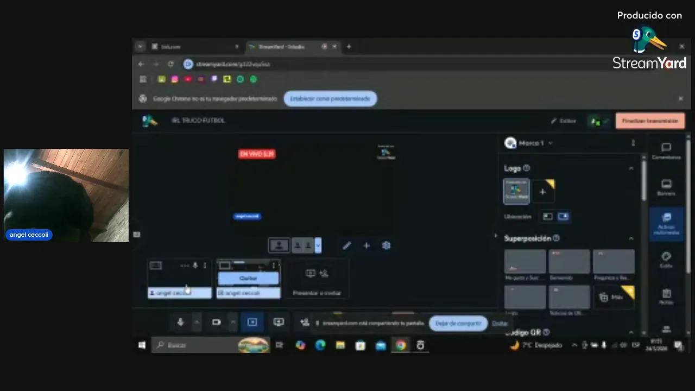Select 'Pregunta o Res...' overlay thumbnail
The width and height of the screenshot is (695, 391).
[614, 262]
